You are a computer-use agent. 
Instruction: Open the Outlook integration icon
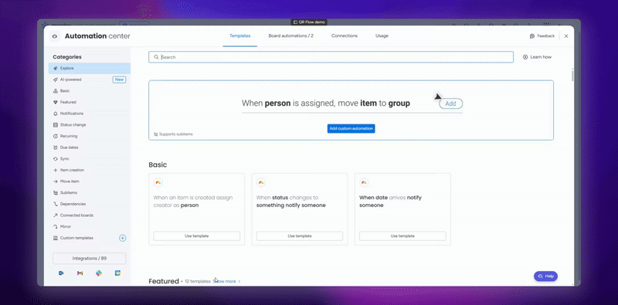[x=61, y=273]
